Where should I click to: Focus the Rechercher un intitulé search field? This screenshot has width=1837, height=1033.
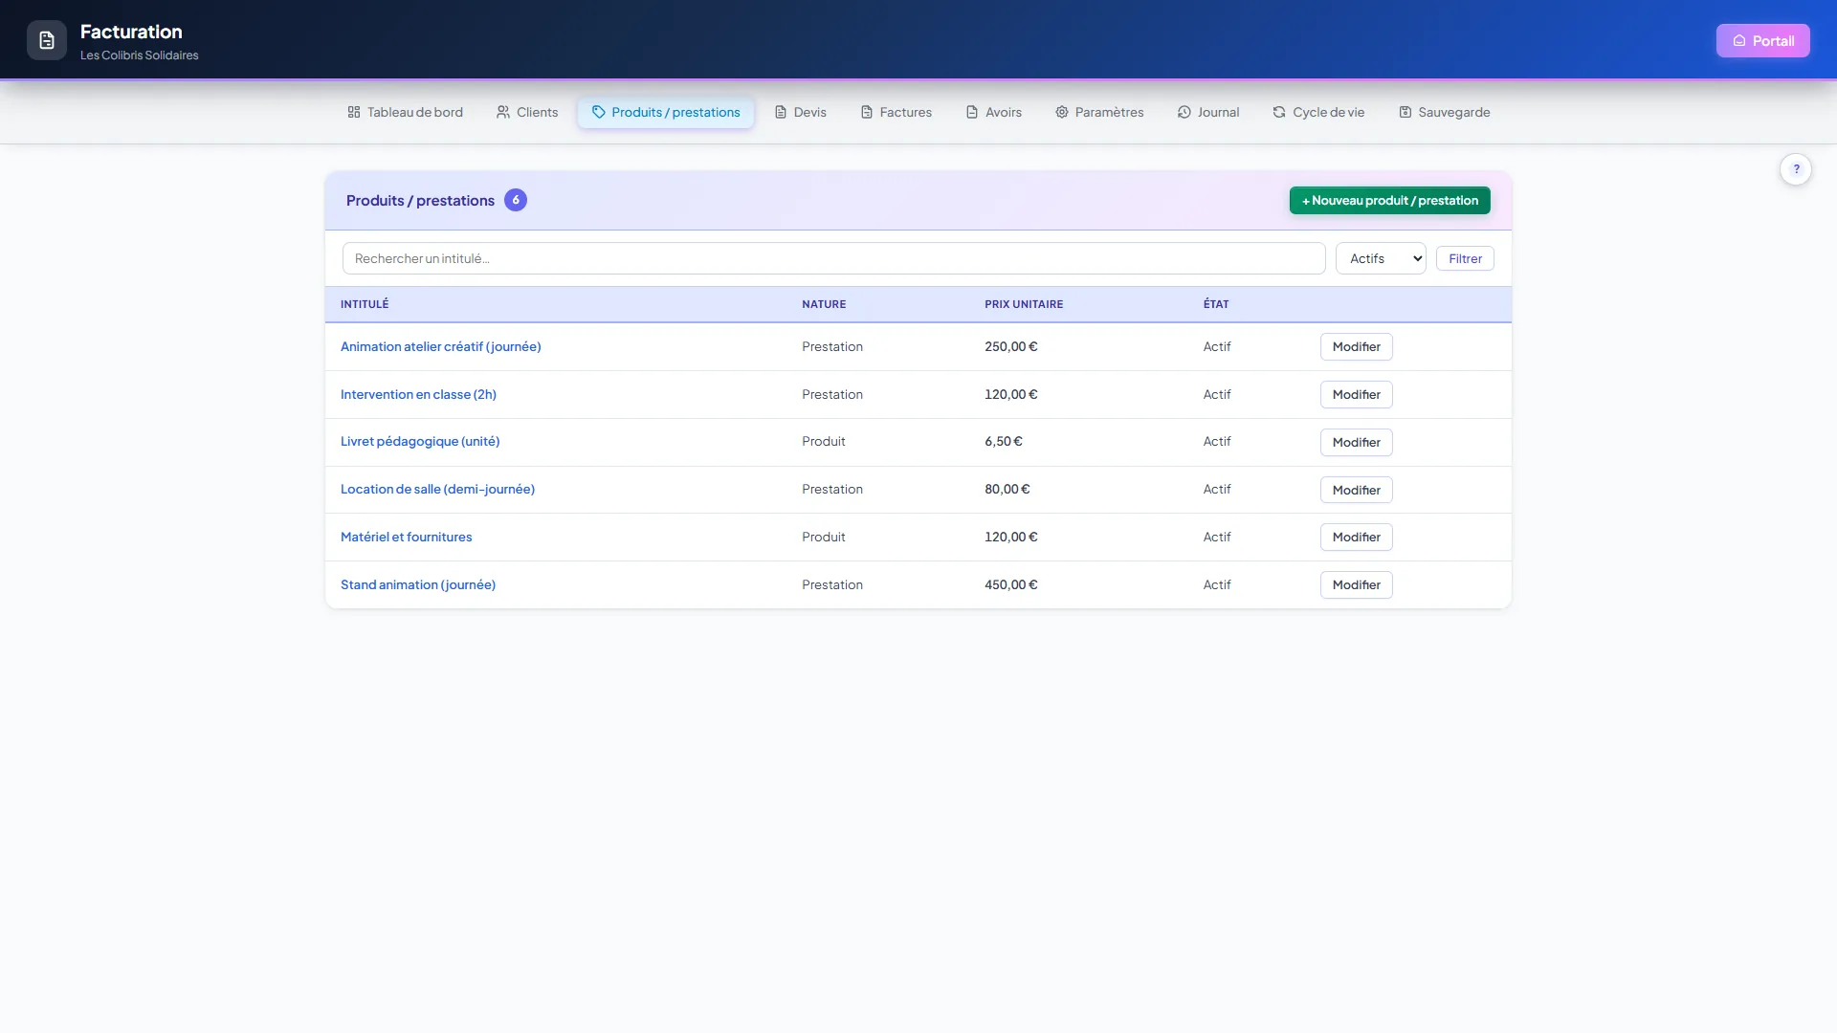[833, 258]
